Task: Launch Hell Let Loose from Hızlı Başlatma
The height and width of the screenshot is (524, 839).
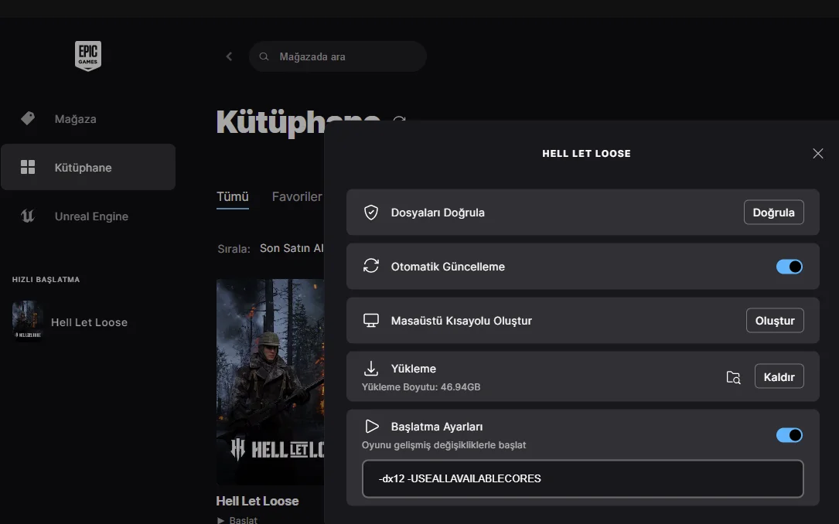Action: pyautogui.click(x=89, y=322)
